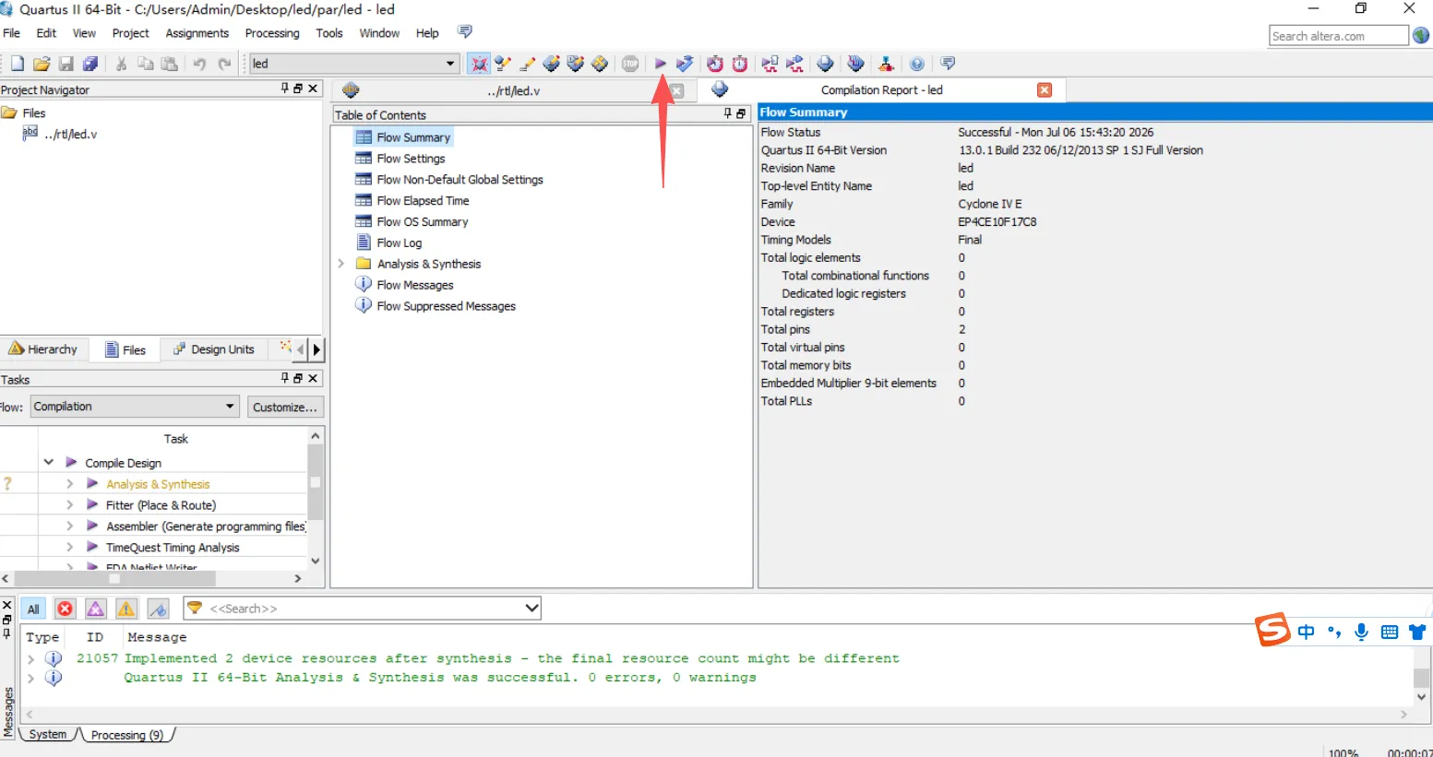Screen dimensions: 1433x757
Task: Open a file with the folder icon
Action: (x=42, y=64)
